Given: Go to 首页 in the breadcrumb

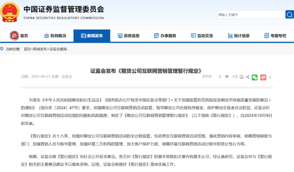Looking at the screenshot, I should (27, 49).
